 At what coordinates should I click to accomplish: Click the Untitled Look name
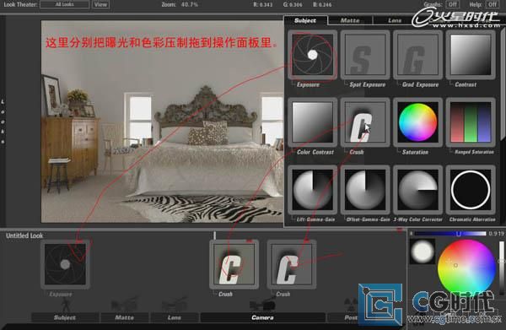click(24, 235)
